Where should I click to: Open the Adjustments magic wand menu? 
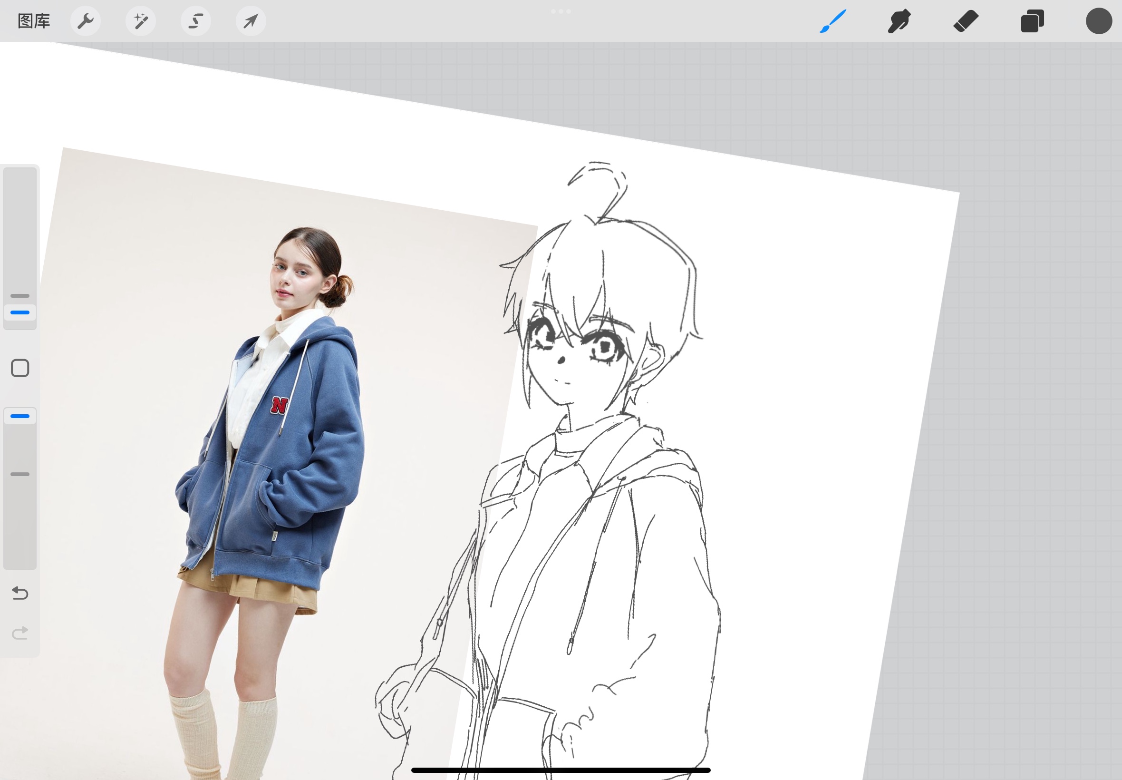click(141, 21)
